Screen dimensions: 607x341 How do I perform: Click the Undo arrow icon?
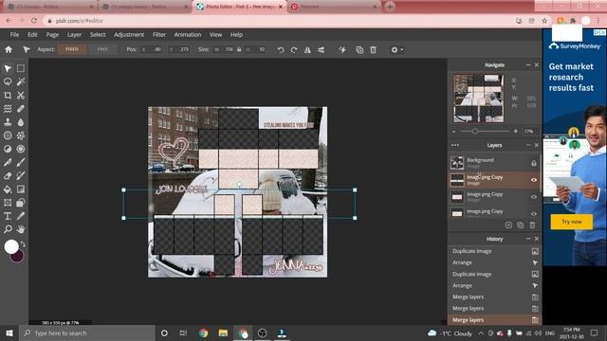click(x=281, y=50)
